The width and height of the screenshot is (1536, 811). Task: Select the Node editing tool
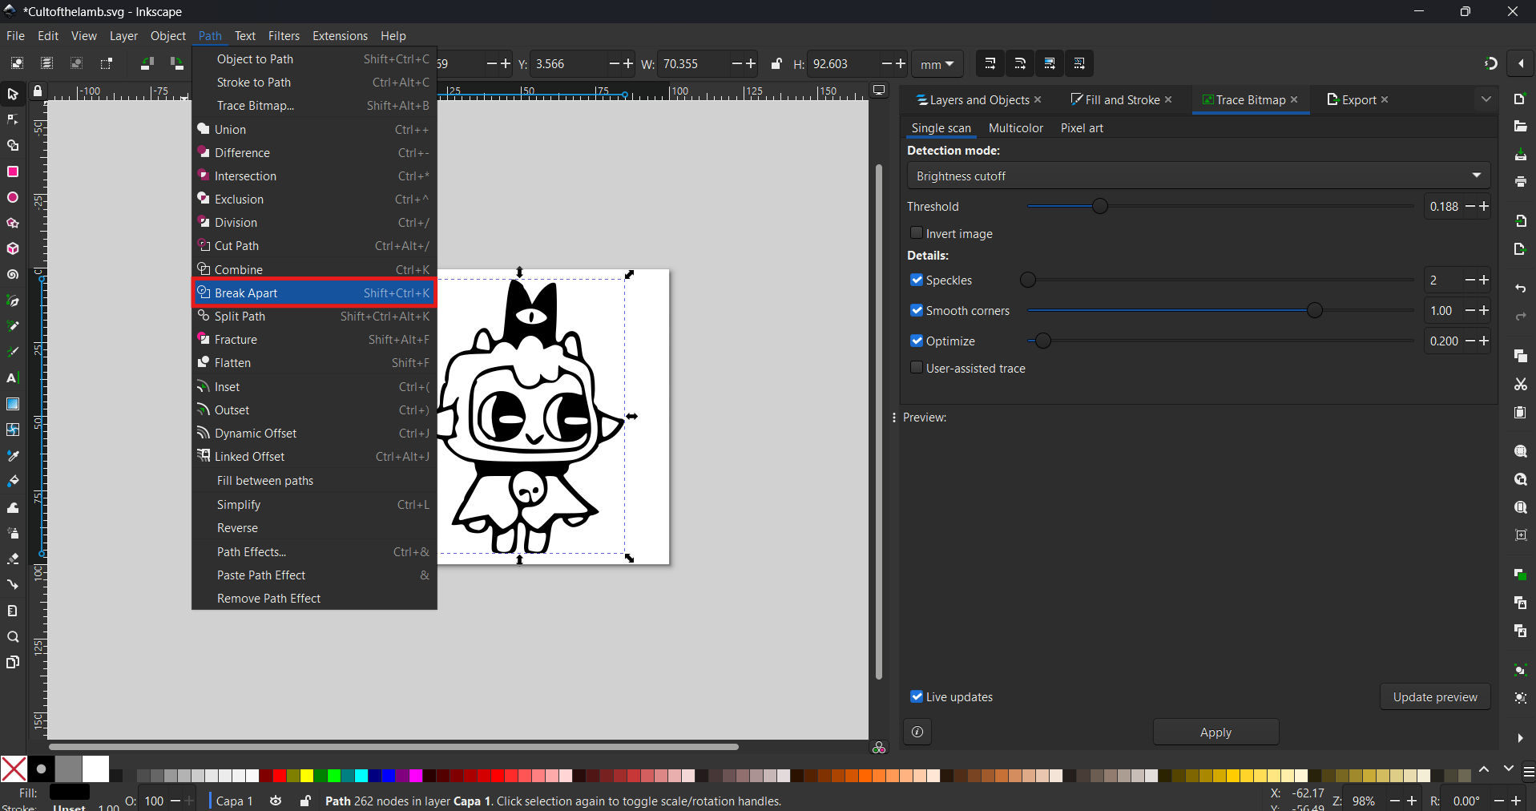click(x=13, y=119)
